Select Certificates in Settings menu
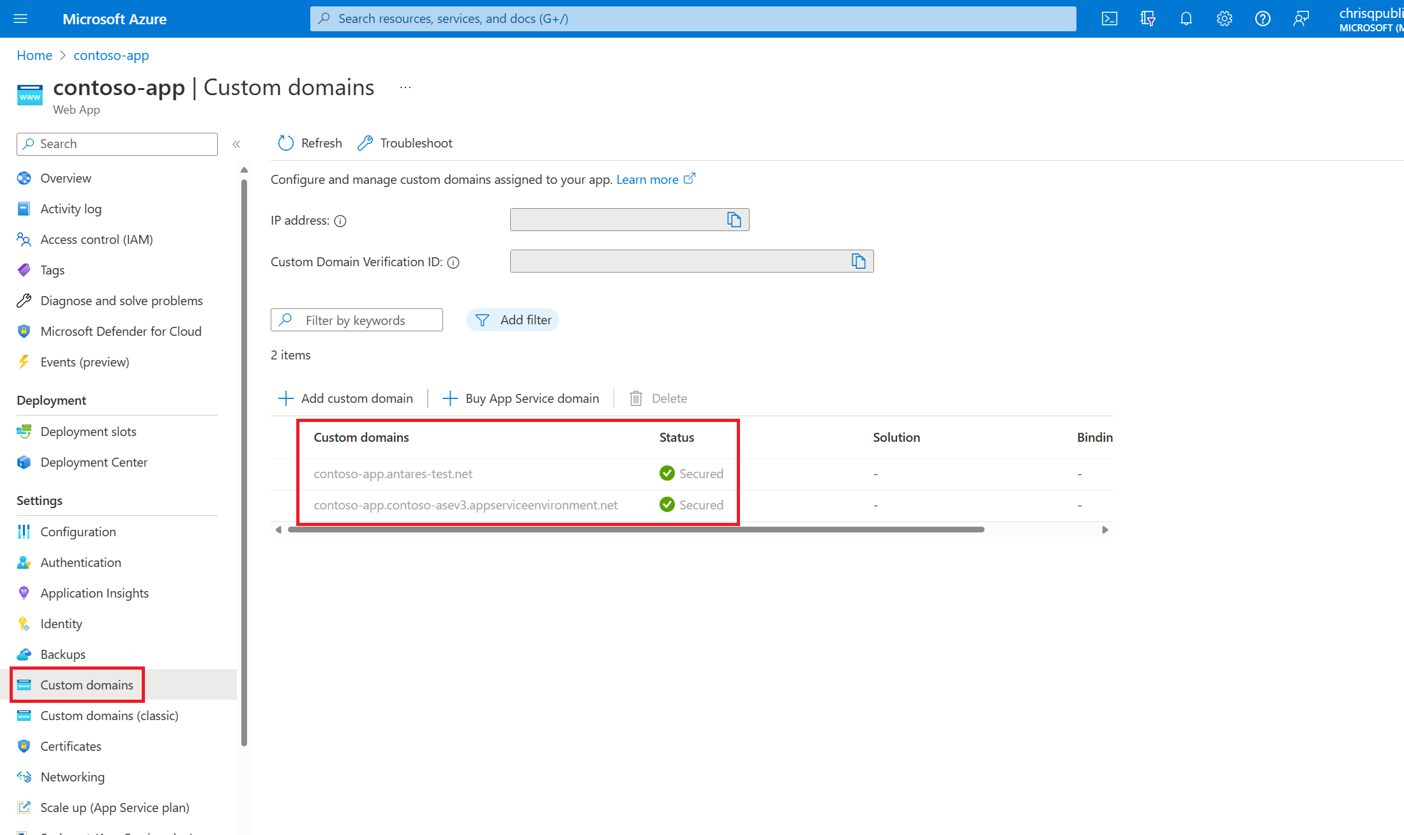 coord(71,746)
